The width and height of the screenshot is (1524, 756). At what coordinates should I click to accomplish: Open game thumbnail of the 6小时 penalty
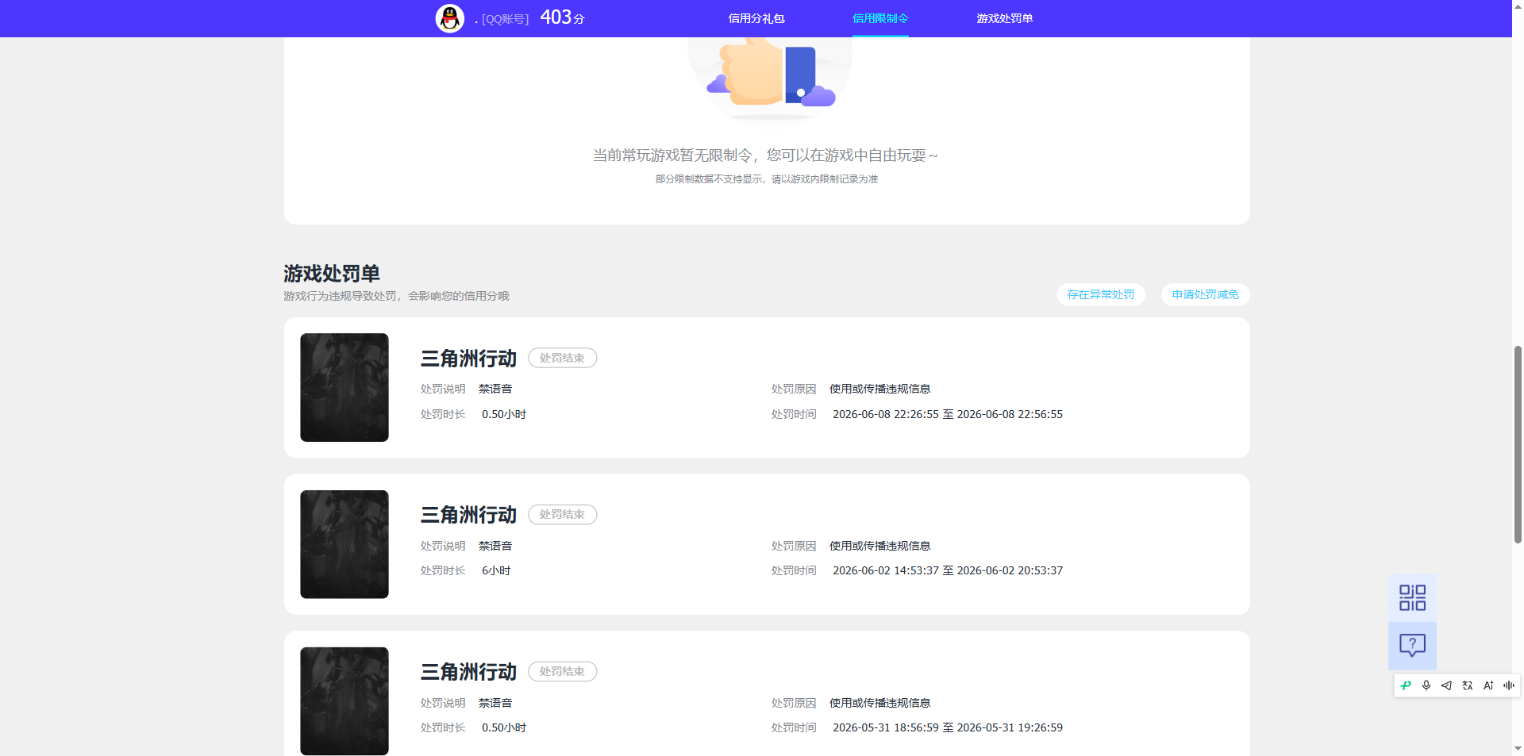point(344,544)
